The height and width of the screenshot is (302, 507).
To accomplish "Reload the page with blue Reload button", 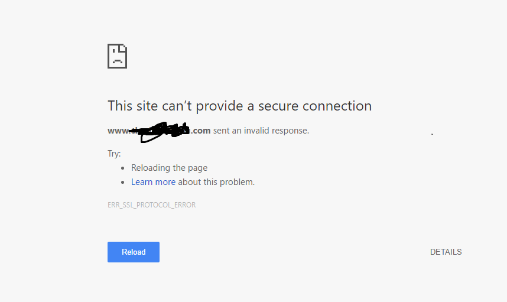I will [x=133, y=252].
